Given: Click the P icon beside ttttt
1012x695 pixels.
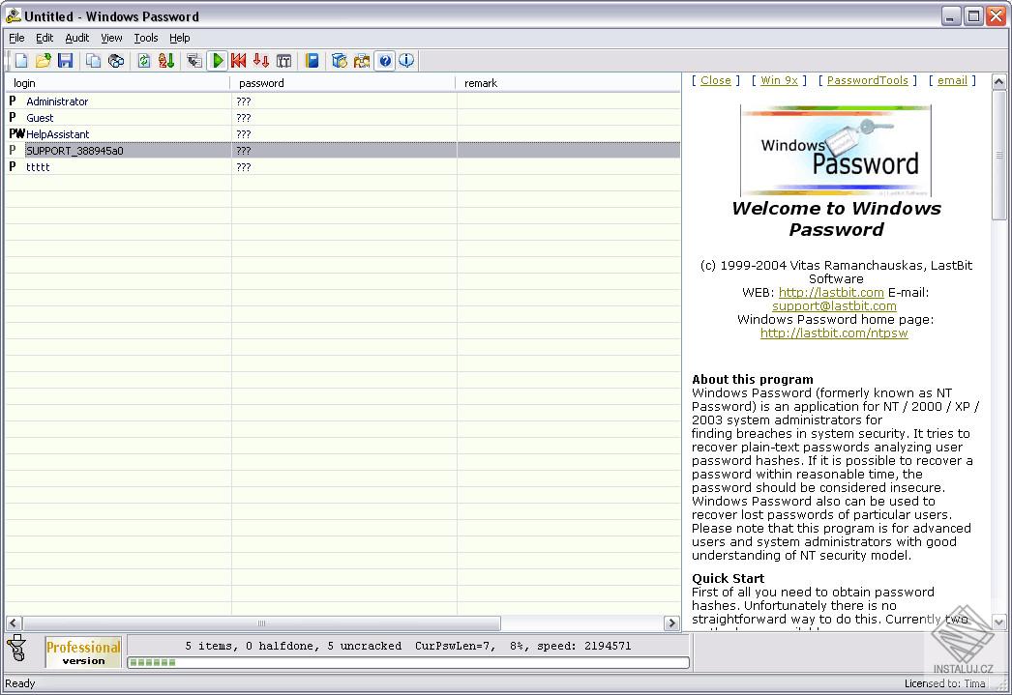Looking at the screenshot, I should click(13, 167).
